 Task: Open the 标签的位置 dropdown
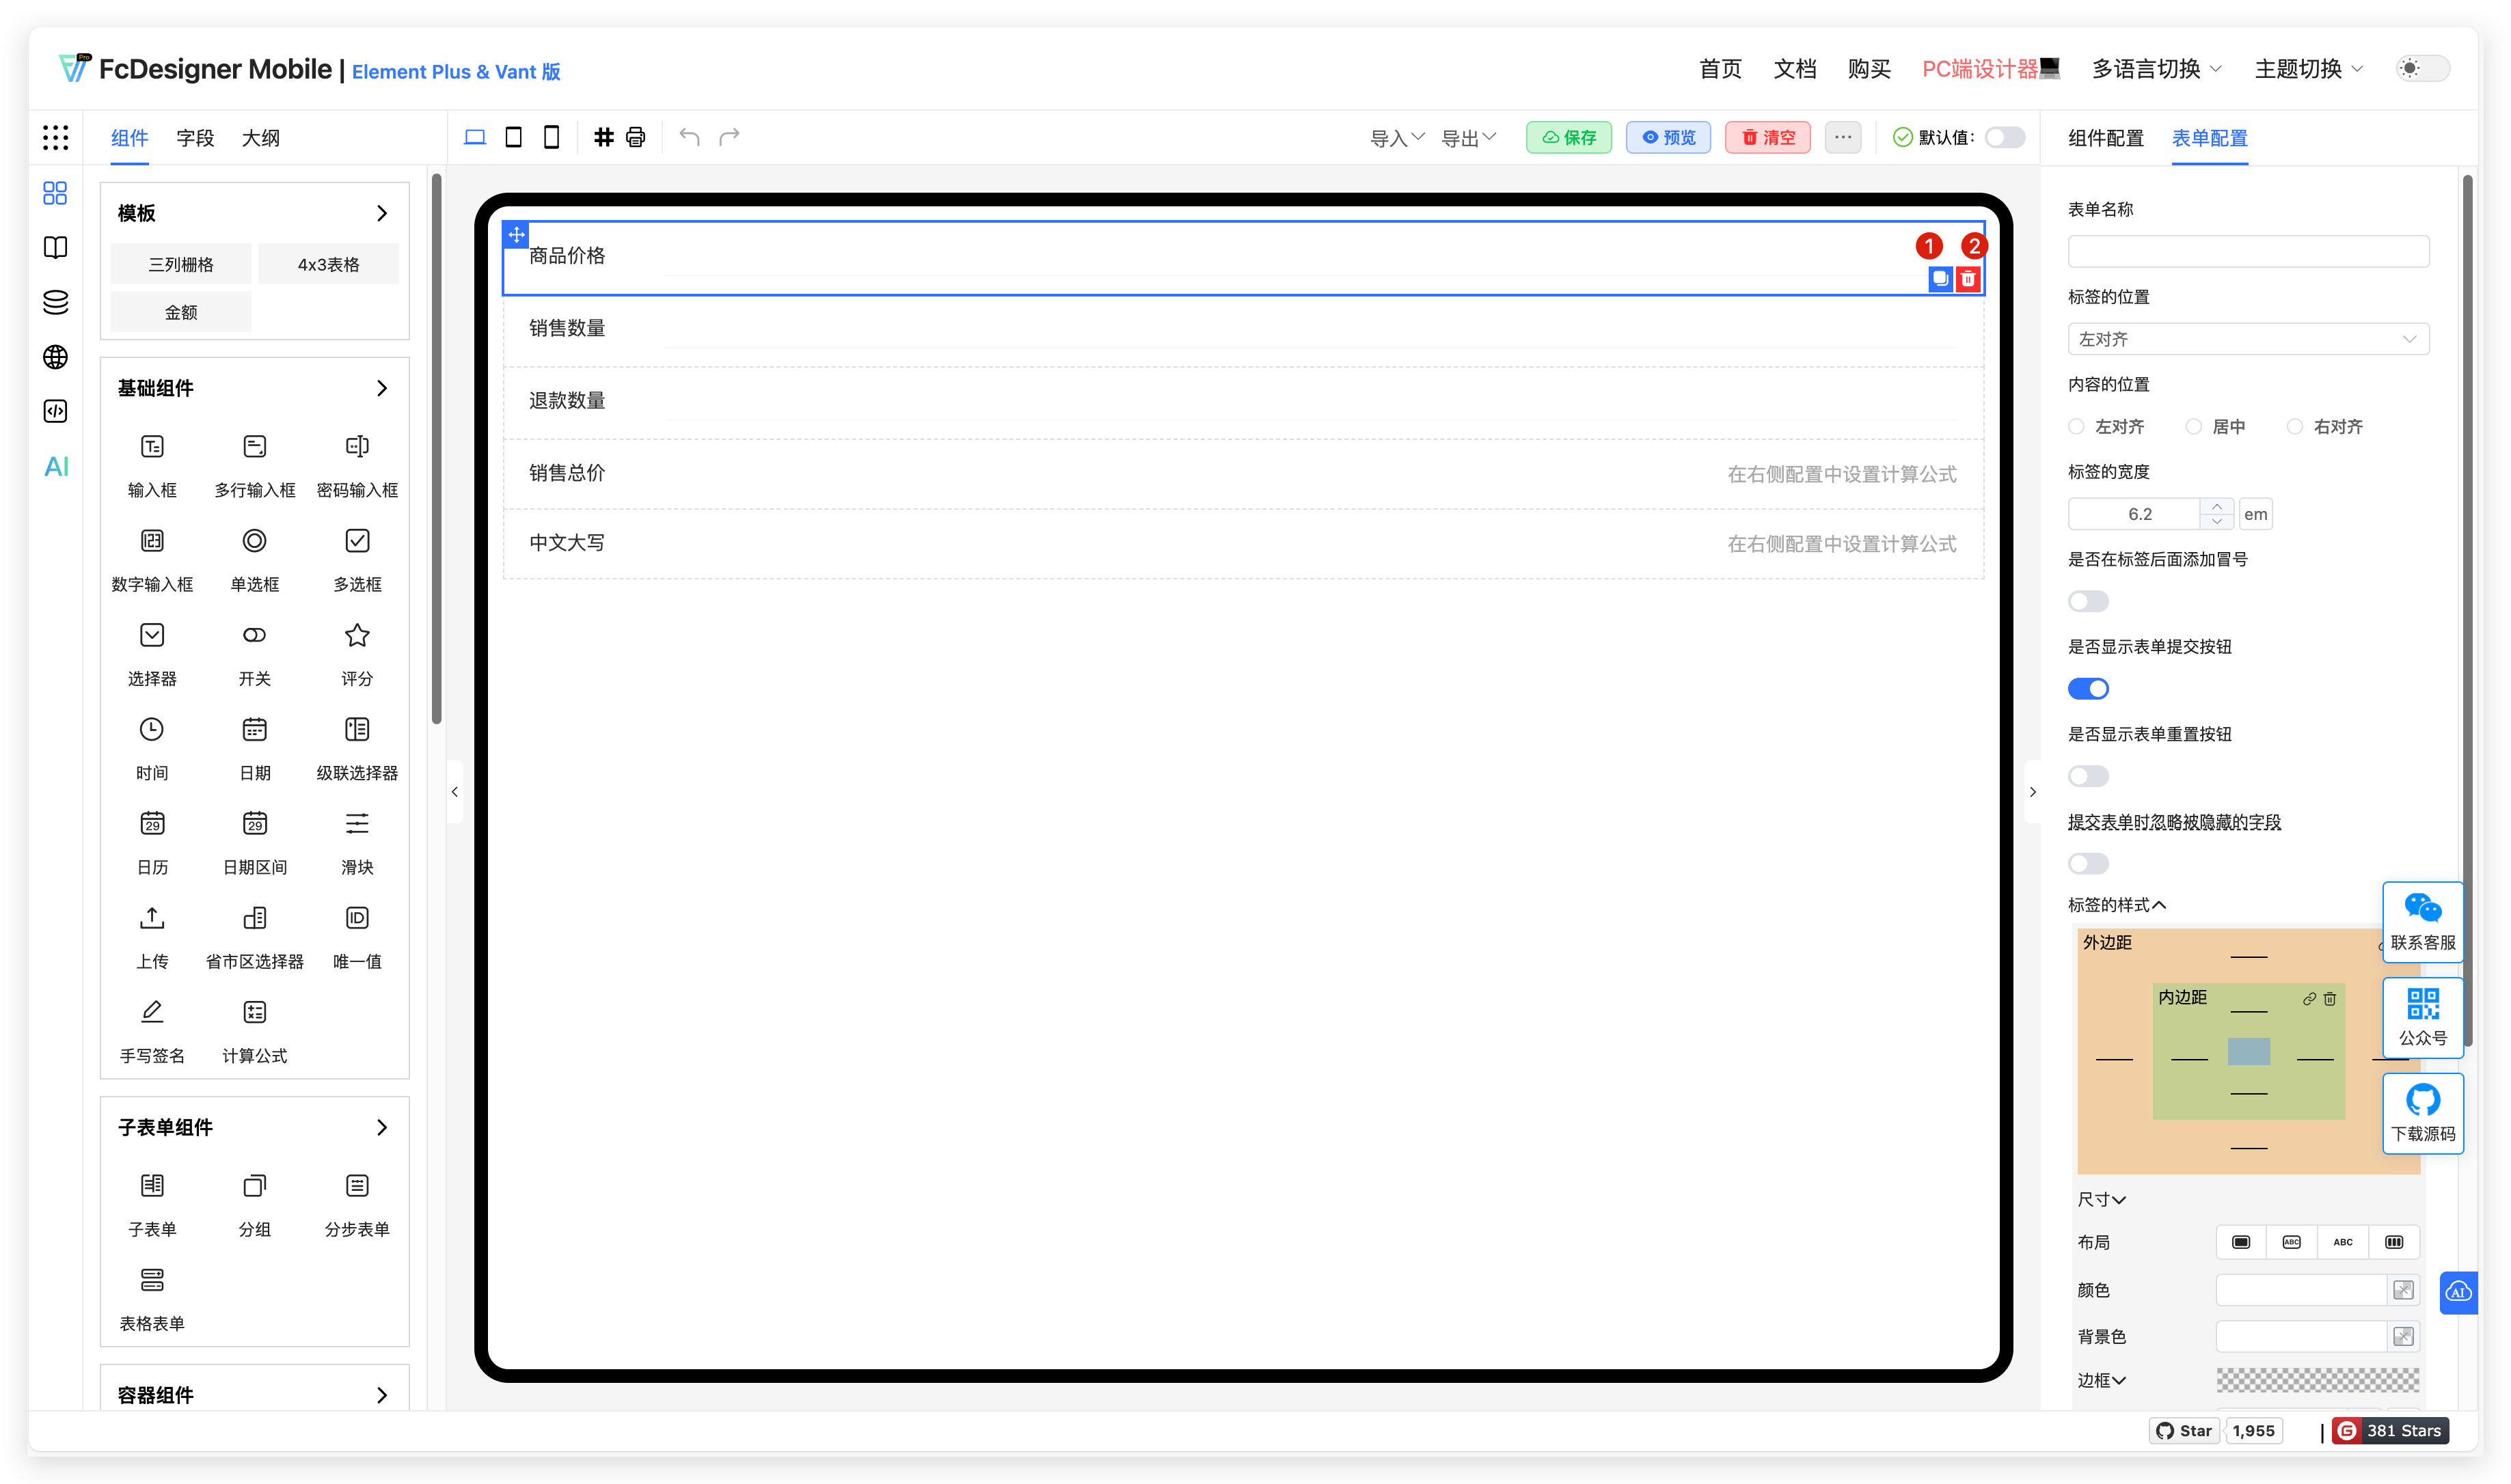[x=2247, y=339]
